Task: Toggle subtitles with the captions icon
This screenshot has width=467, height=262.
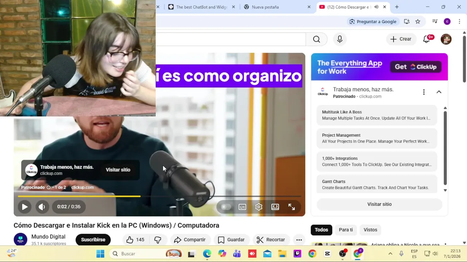Action: 242,207
